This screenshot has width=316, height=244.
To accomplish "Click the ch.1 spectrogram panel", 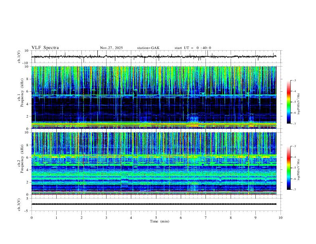I will 154,97.
